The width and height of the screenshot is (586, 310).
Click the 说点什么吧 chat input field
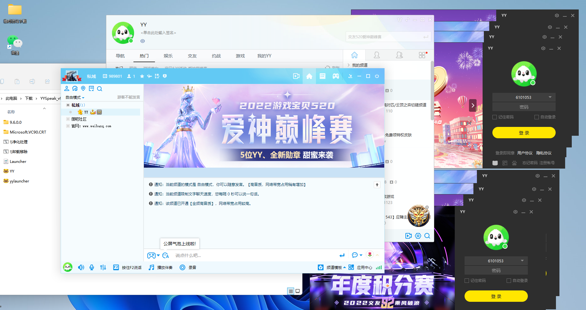click(255, 255)
